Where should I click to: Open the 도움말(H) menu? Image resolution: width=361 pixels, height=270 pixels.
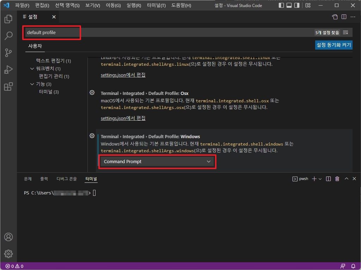181,5
